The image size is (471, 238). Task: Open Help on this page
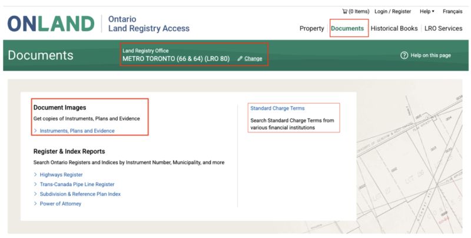[430, 55]
